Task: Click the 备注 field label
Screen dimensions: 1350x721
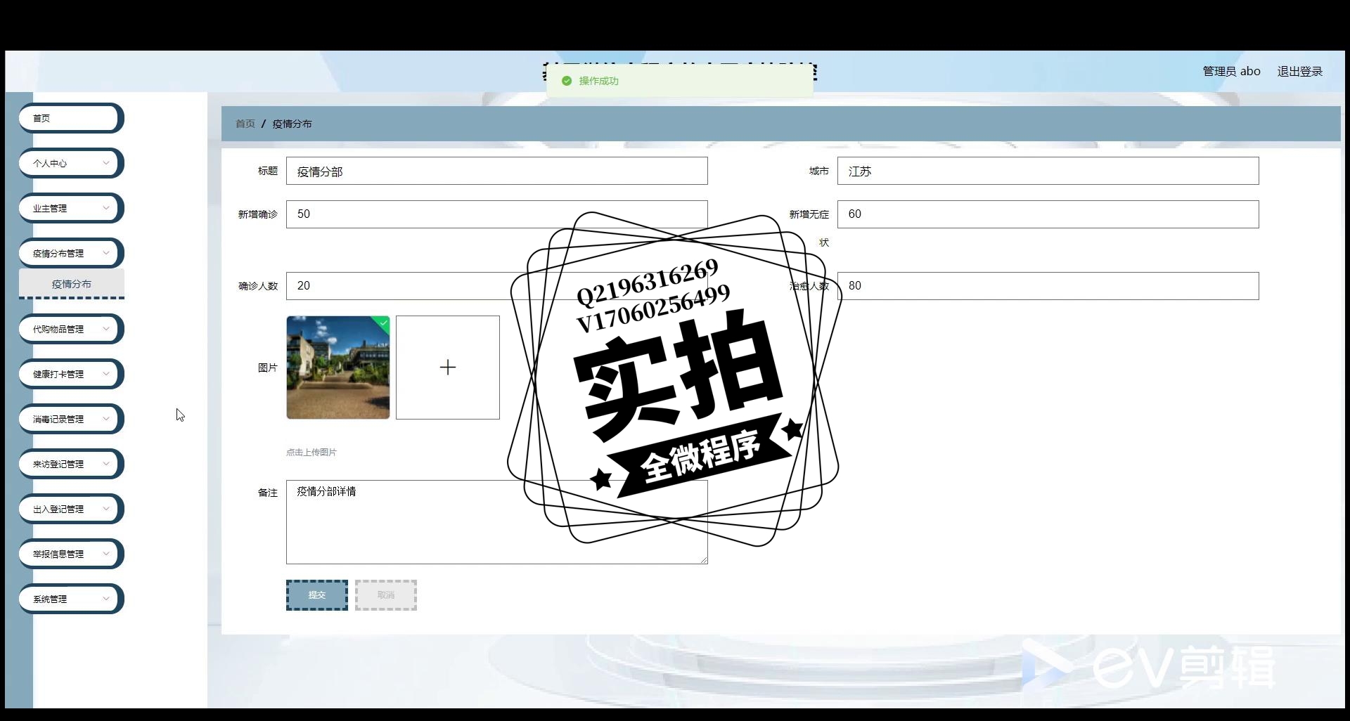Action: [267, 493]
